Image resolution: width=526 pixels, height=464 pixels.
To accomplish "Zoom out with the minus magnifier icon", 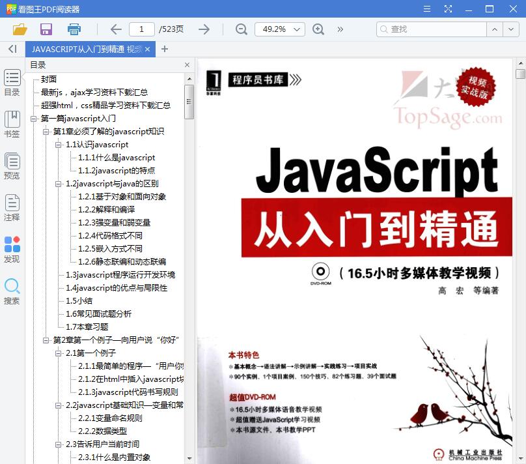I will [x=242, y=29].
